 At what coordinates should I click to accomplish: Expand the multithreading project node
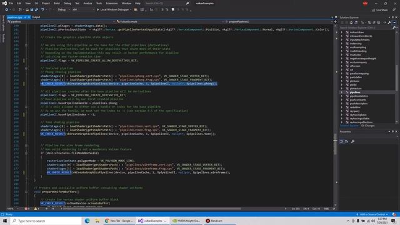(342, 51)
